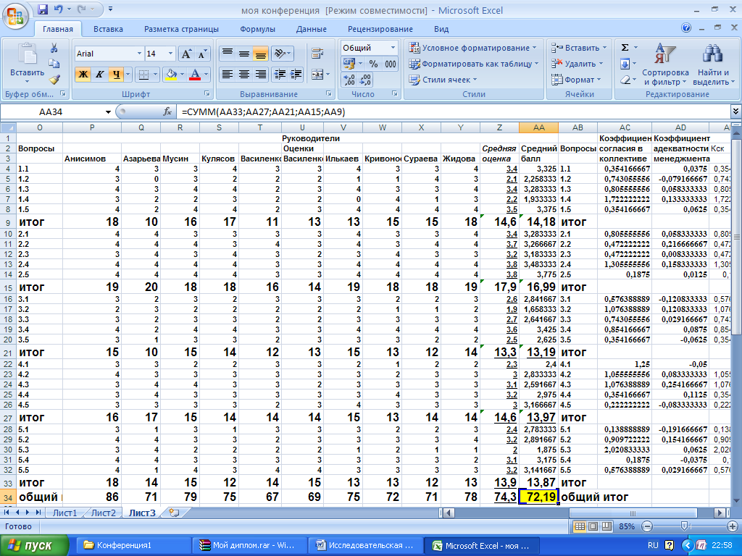Screen dimensions: 742x556
Task: Open Стили ячеек dropdown
Action: pos(443,80)
